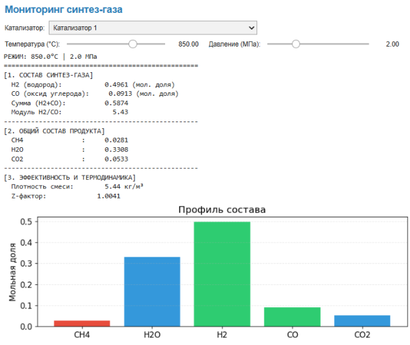Click the H2O value 0.3308
Image resolution: width=410 pixels, height=345 pixels.
click(x=116, y=149)
